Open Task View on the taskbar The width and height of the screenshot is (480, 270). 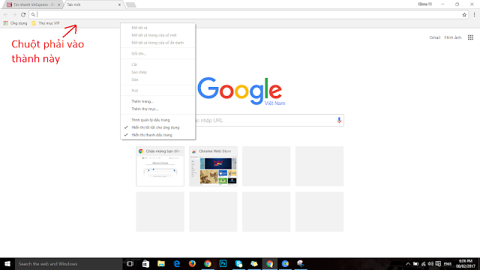130,264
